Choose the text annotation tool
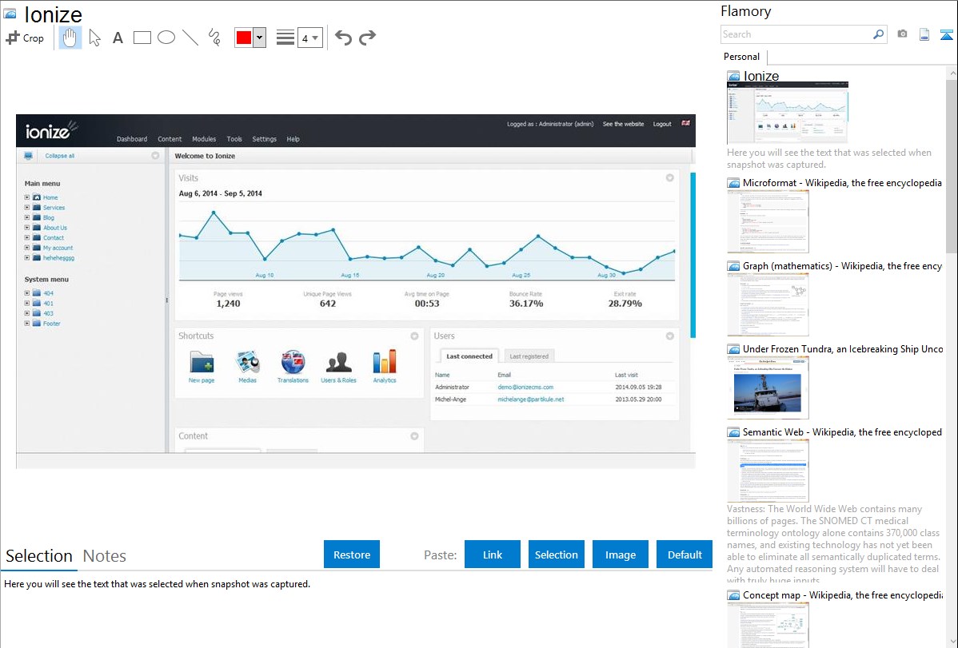This screenshot has height=648, width=958. [118, 38]
